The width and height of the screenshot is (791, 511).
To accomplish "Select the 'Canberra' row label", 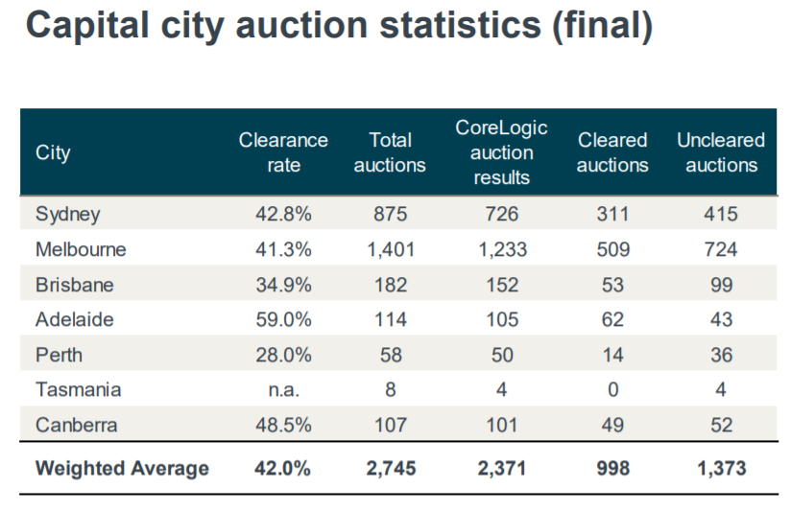I will [x=75, y=425].
